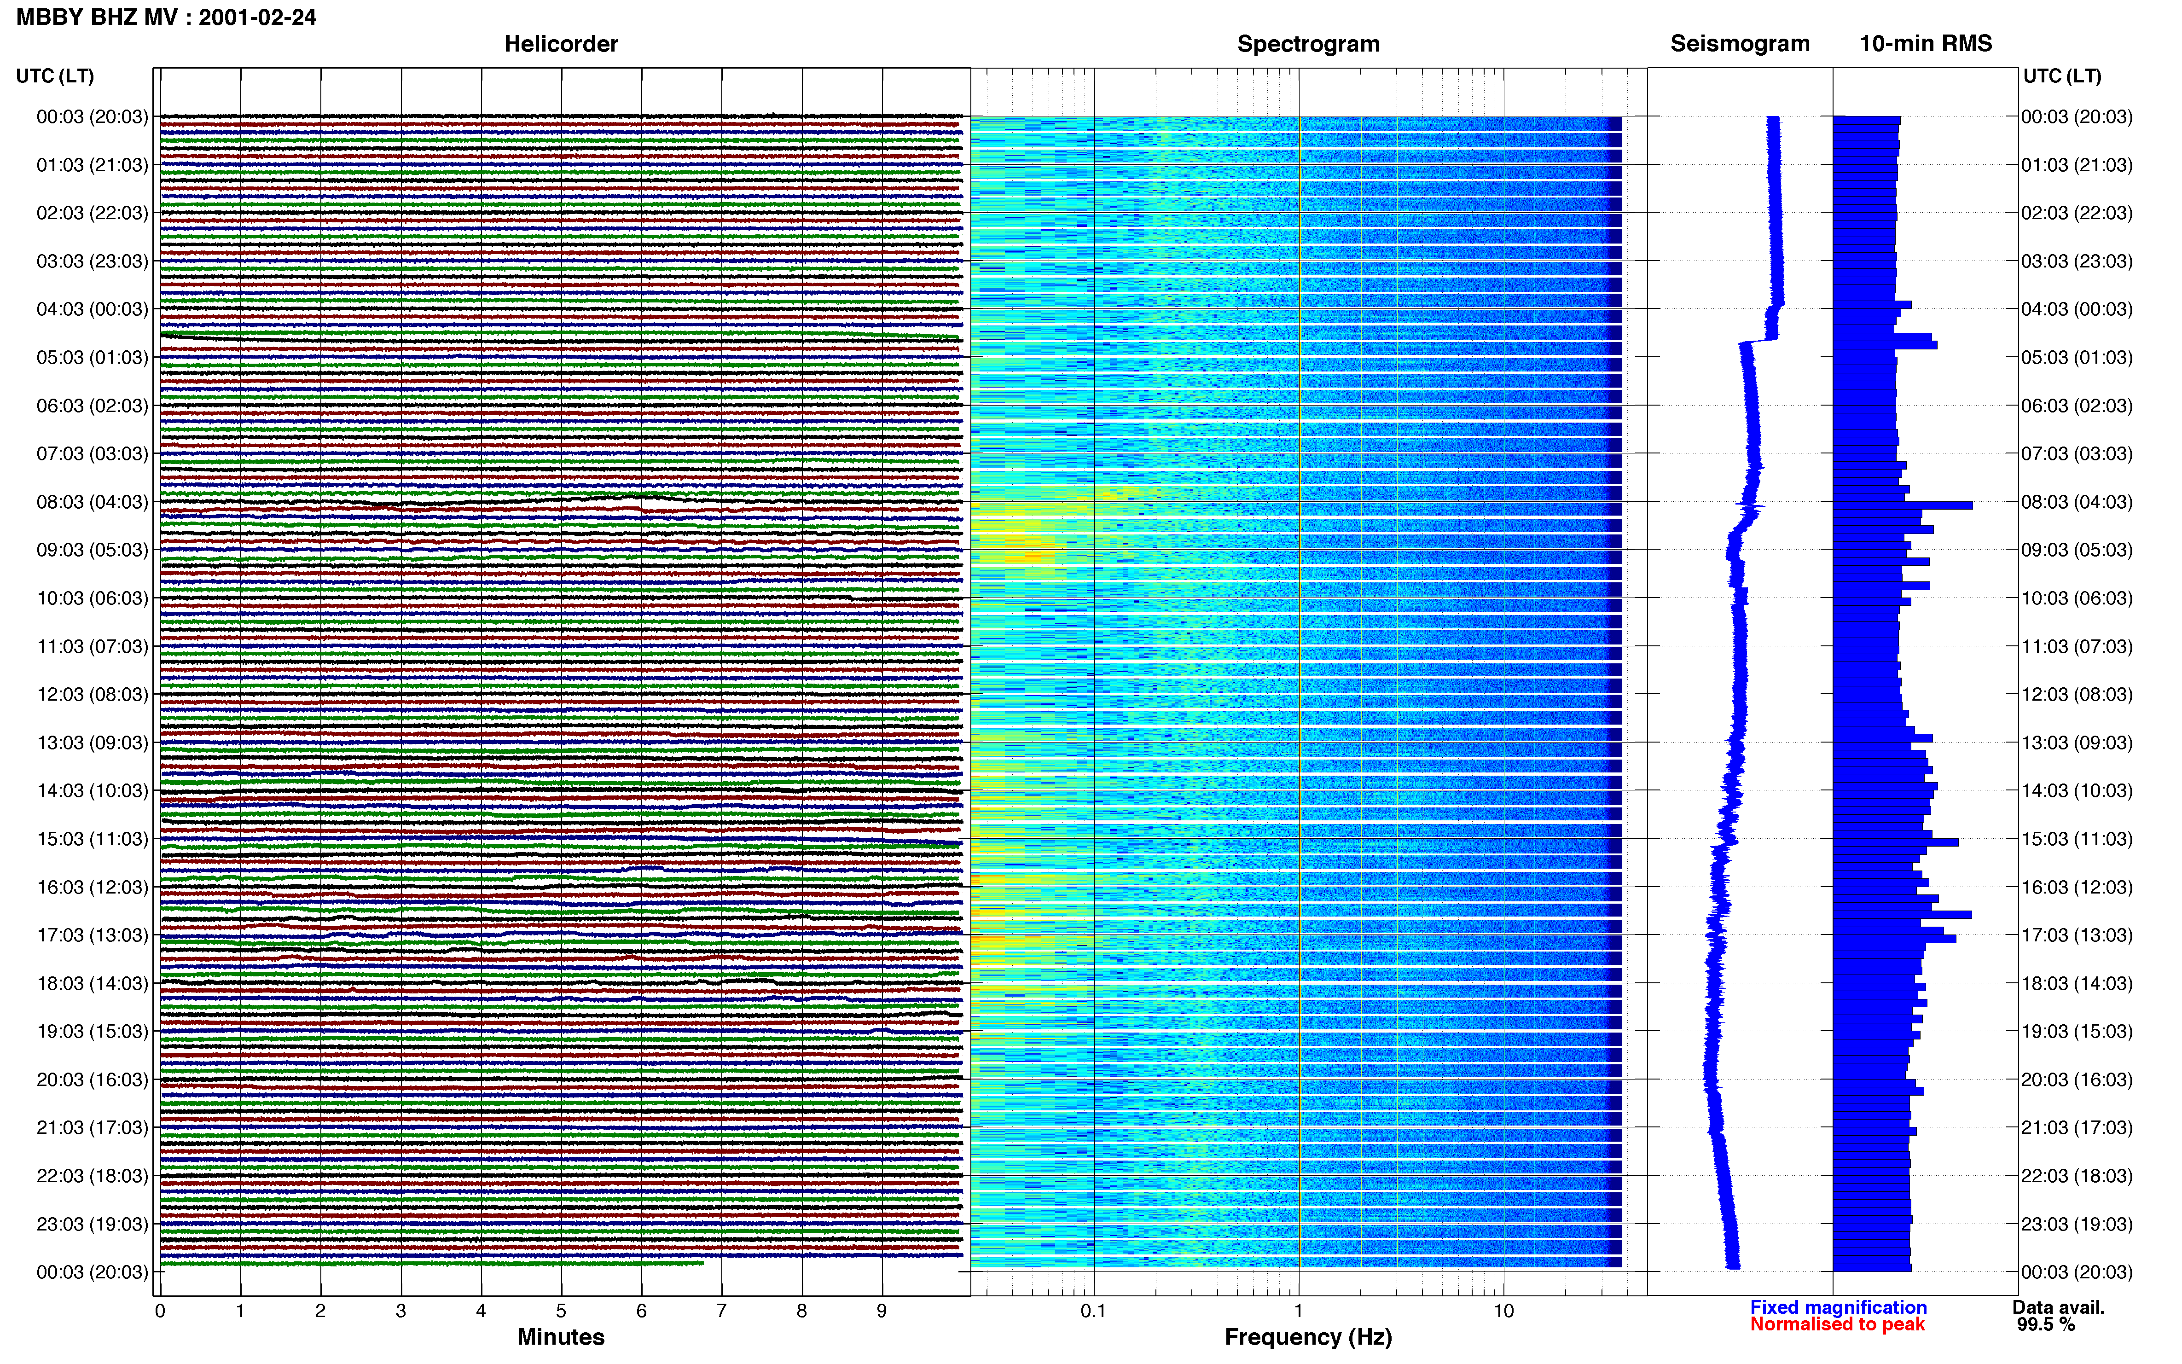Screen dimensions: 2182x1364
Task: Click the left time label 23:03 (19:03)
Action: [92, 1224]
